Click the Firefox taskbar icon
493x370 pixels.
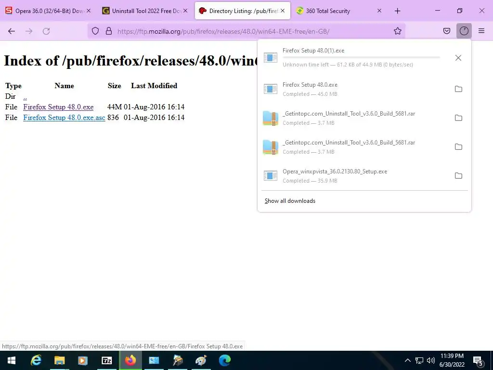coord(130,360)
